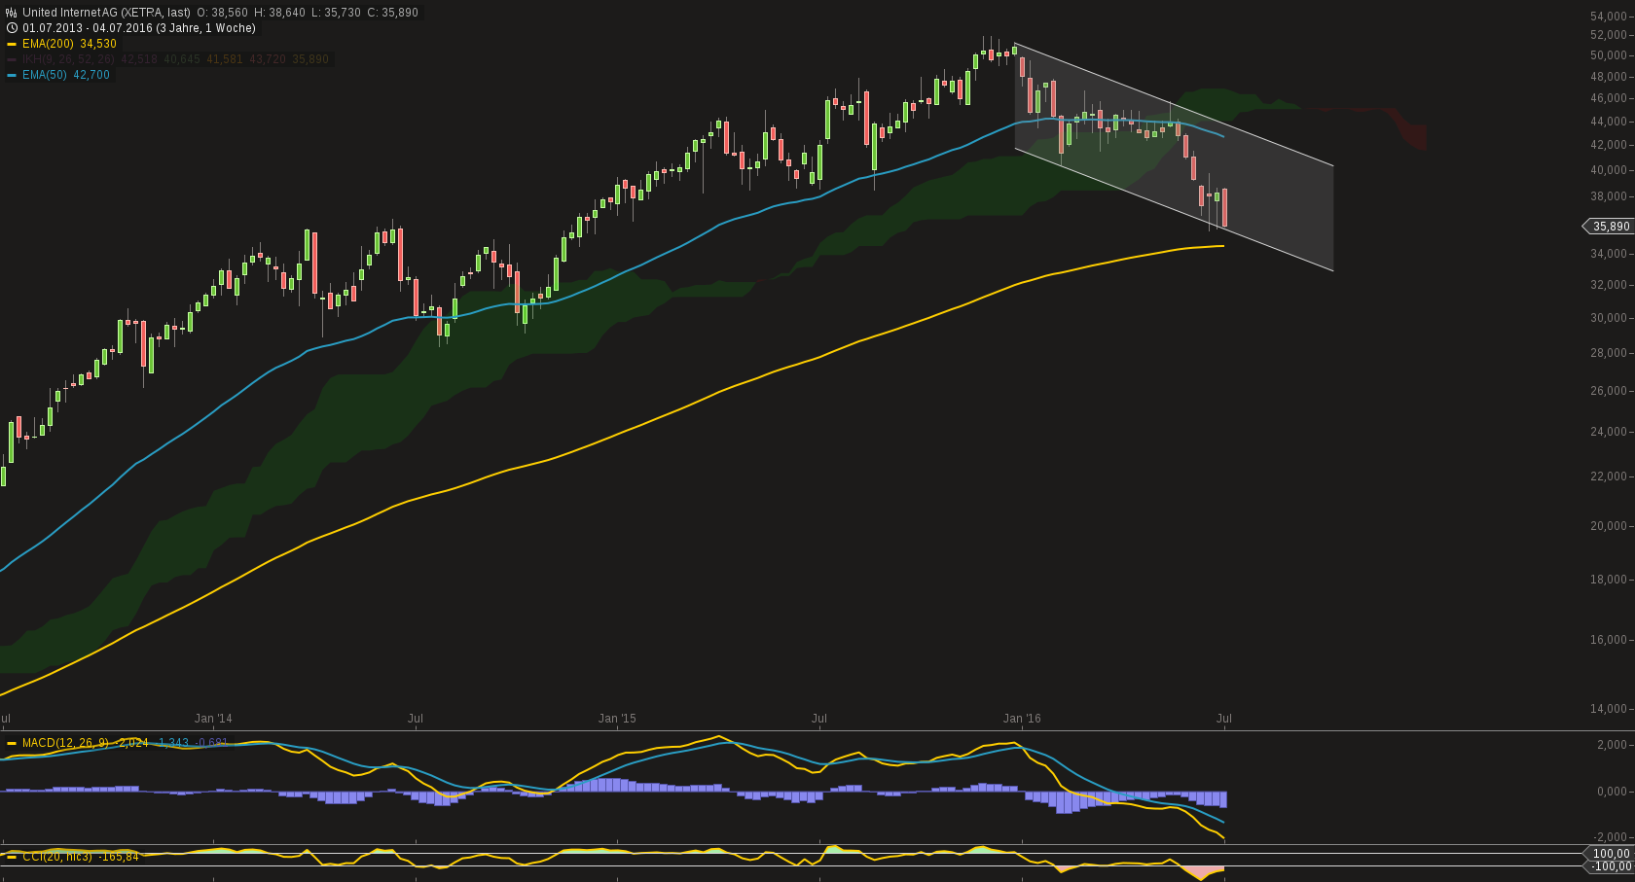The width and height of the screenshot is (1635, 882).
Task: Click the Jan '16 axis label
Action: tap(1022, 719)
